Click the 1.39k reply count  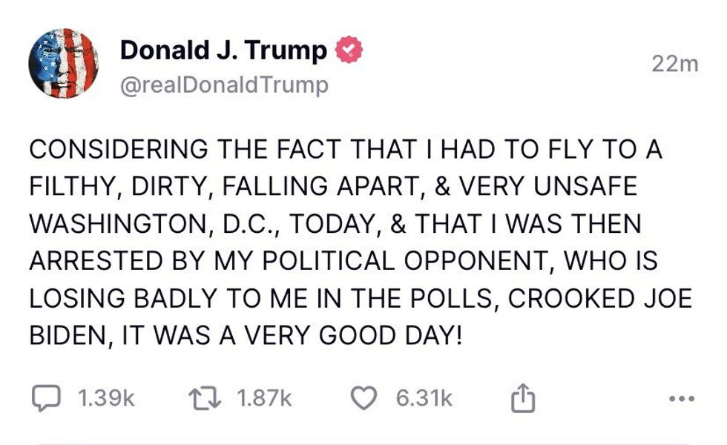106,399
